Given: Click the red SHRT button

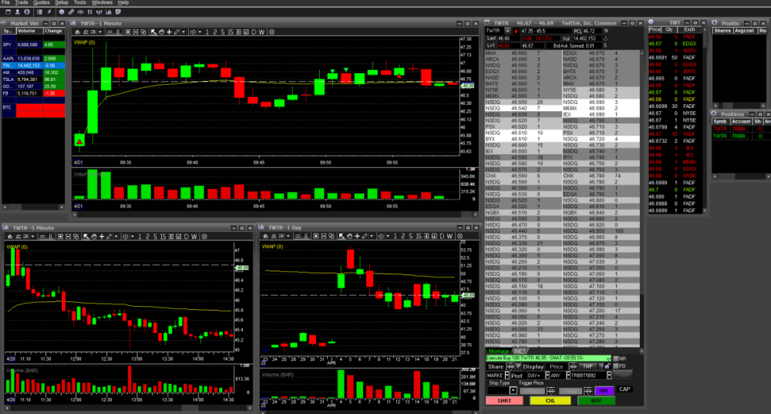Looking at the screenshot, I should point(504,401).
